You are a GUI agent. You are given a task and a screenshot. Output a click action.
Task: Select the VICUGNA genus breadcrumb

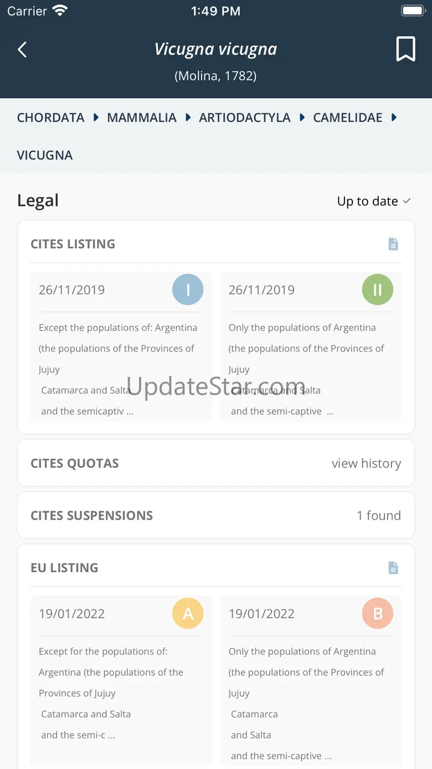coord(45,155)
